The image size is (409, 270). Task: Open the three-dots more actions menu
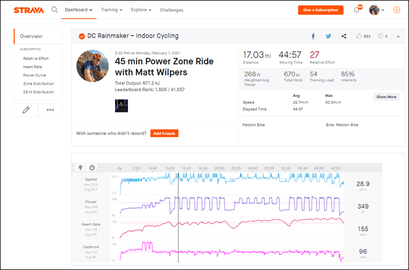click(x=50, y=110)
